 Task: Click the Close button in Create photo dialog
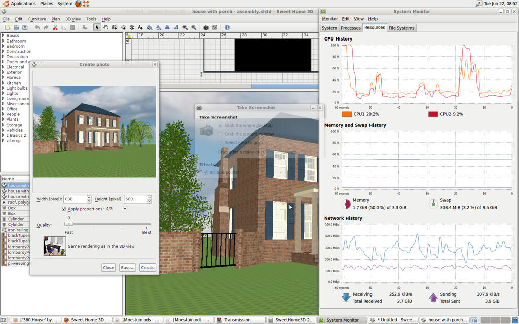pos(108,268)
